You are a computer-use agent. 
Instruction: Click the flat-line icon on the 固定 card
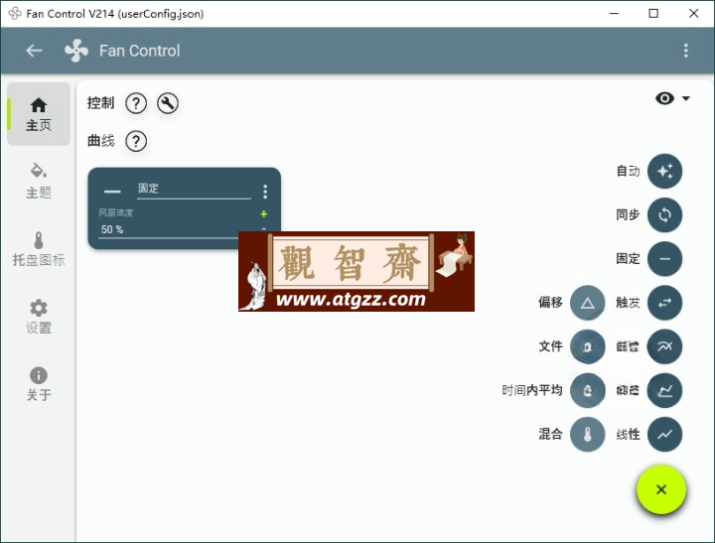coord(112,192)
